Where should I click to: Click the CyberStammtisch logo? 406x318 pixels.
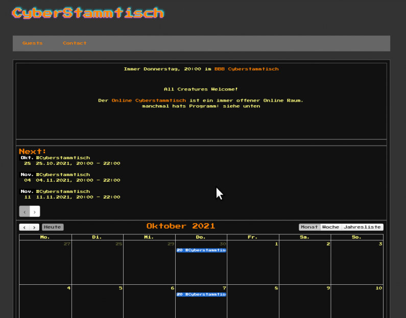(88, 13)
